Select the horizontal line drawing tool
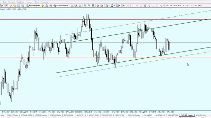Image resolution: width=211 pixels, height=118 pixels. [137, 6]
